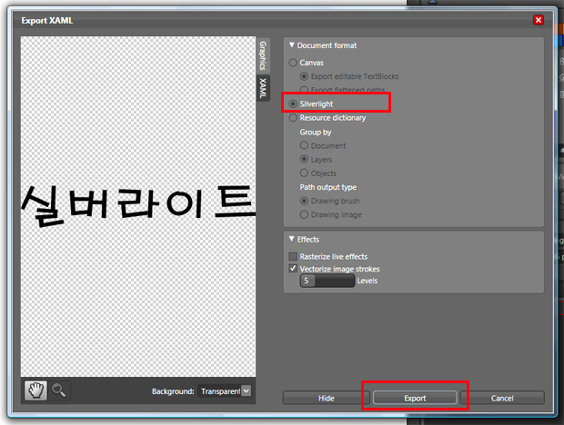Open the Background dropdown arrow
Viewport: 564px width, 425px height.
tap(247, 390)
